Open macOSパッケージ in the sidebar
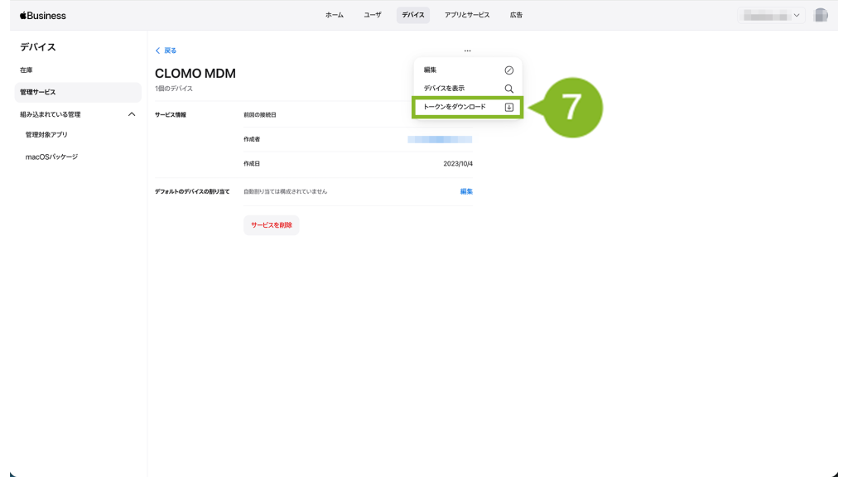 [x=51, y=157]
